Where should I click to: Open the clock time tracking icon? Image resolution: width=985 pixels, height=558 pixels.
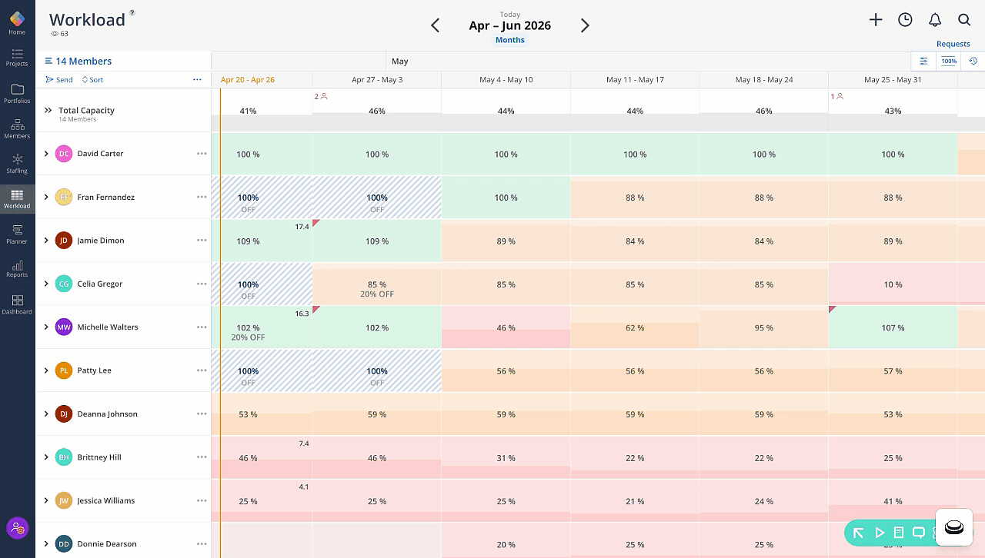[905, 20]
